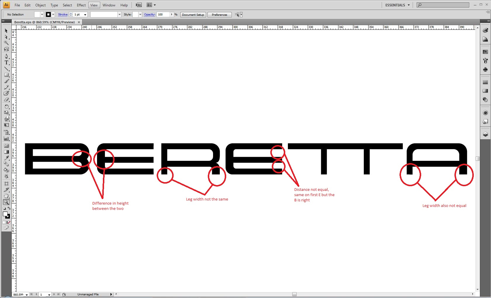Expand the collapsed tools panel arrows
The width and height of the screenshot is (491, 298).
[x=3, y=21]
